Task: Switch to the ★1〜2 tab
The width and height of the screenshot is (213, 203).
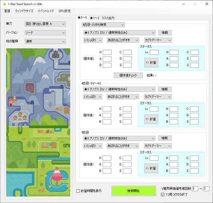Action: 95,18
